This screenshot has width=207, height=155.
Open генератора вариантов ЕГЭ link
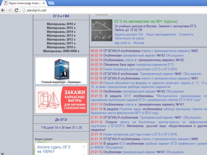[155, 65]
